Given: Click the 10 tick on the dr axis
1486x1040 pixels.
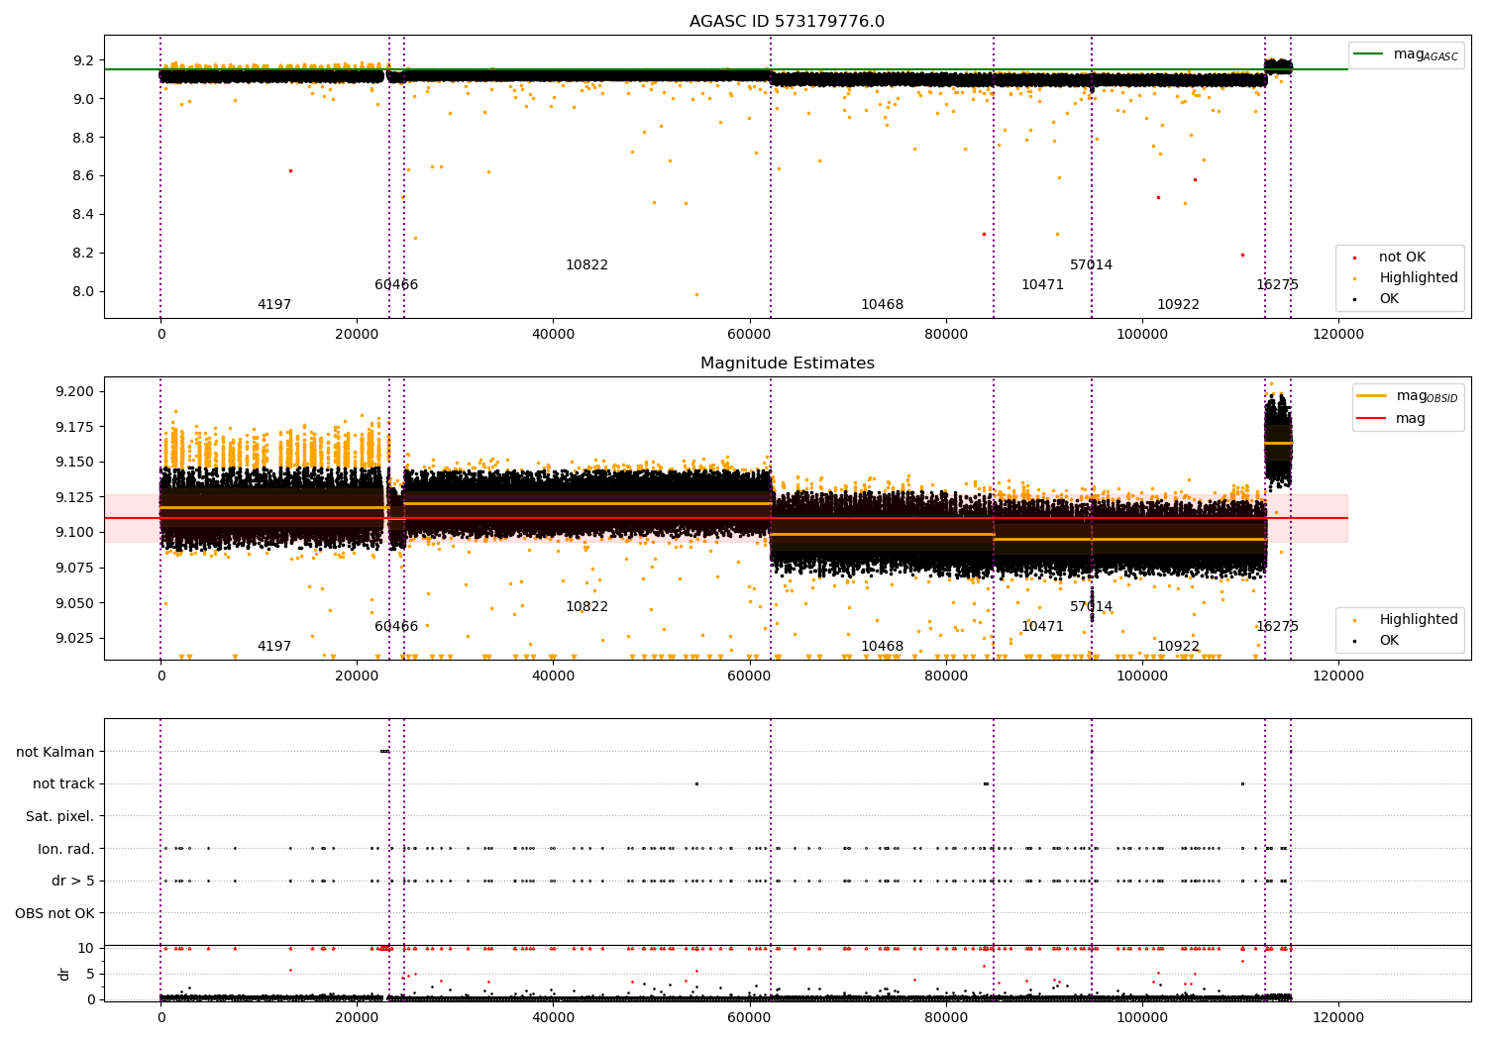Looking at the screenshot, I should click(86, 949).
